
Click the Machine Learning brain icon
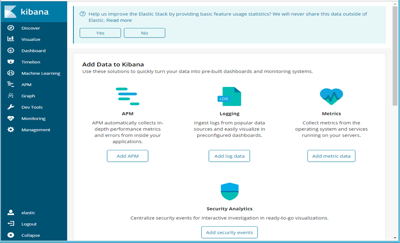tap(11, 73)
